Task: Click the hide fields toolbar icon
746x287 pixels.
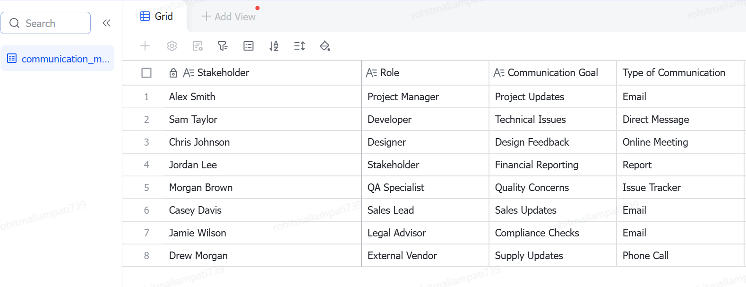Action: (197, 46)
